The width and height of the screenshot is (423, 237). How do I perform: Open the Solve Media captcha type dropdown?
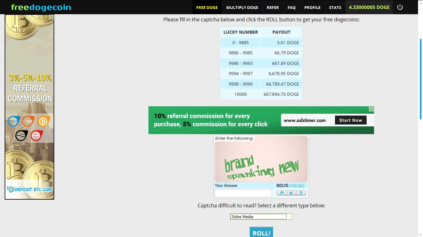(x=261, y=217)
